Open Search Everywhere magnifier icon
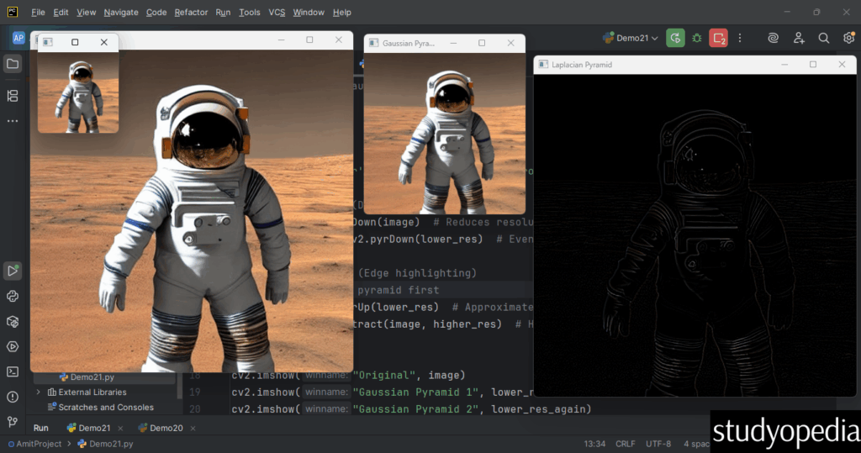 824,38
